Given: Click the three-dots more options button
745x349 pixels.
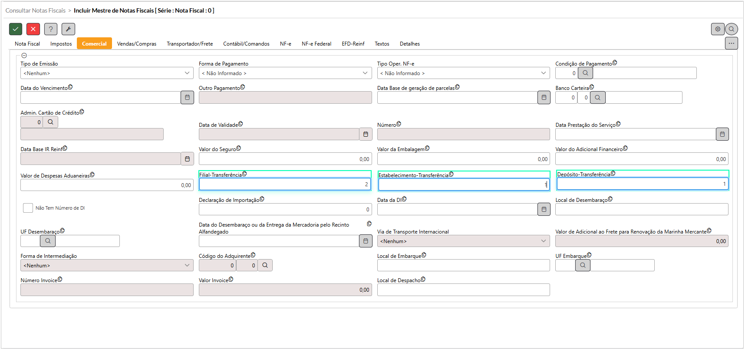Looking at the screenshot, I should click(731, 43).
